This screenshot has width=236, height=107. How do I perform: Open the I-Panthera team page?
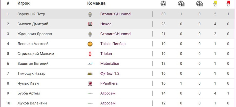pyautogui.click(x=109, y=83)
